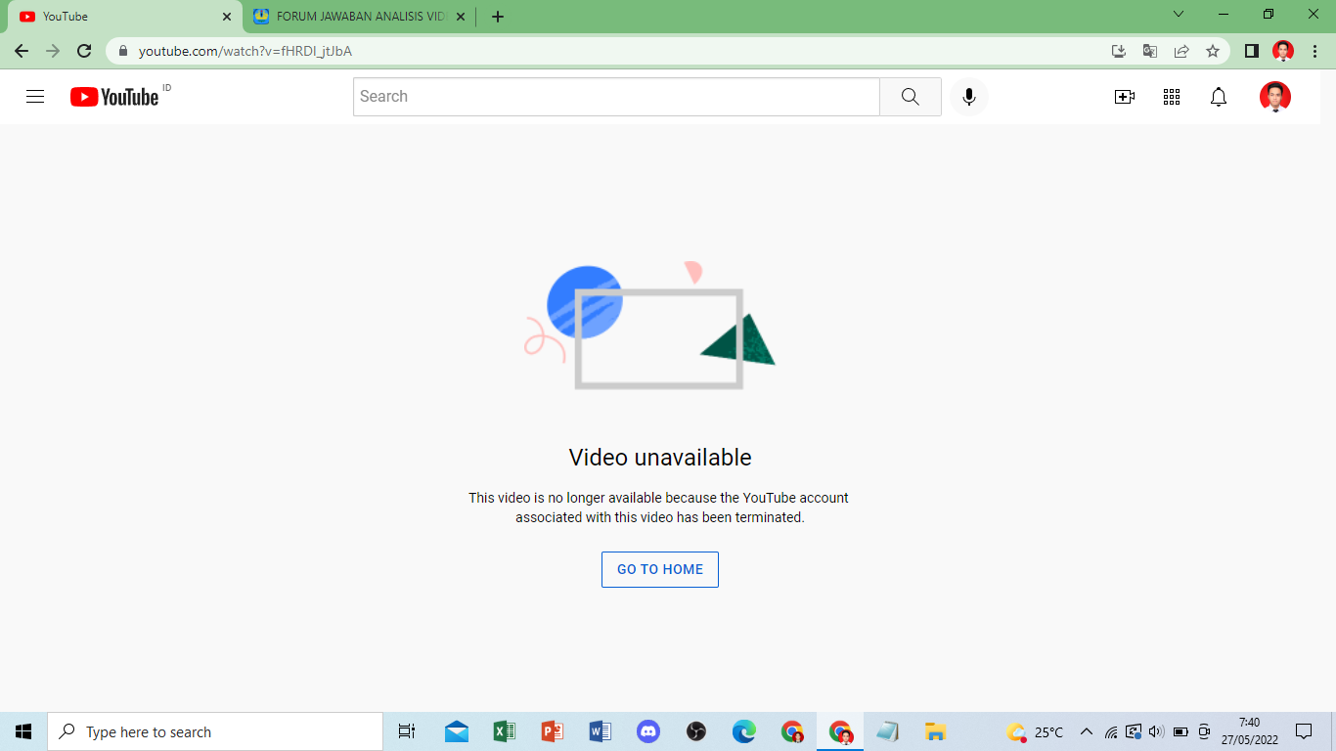The image size is (1336, 751).
Task: Reload the current page
Action: click(x=84, y=51)
